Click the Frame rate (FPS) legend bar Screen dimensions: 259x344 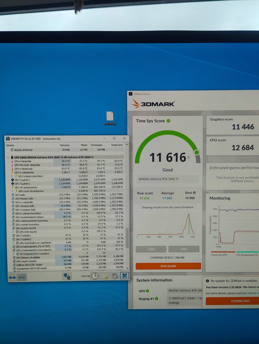point(223,252)
